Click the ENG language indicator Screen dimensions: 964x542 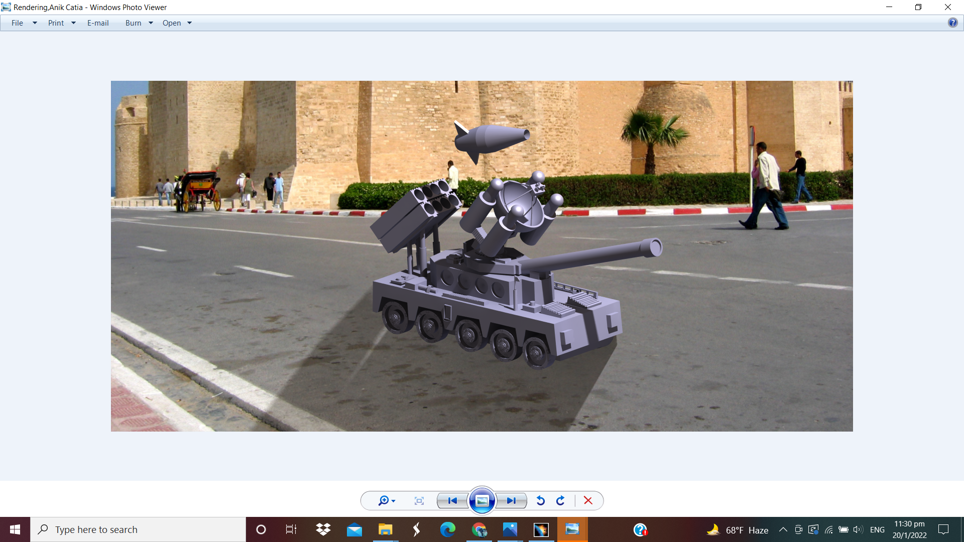(877, 530)
